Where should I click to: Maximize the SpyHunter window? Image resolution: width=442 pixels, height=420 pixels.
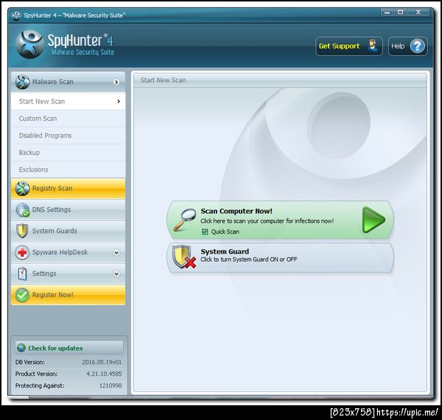pyautogui.click(x=401, y=13)
